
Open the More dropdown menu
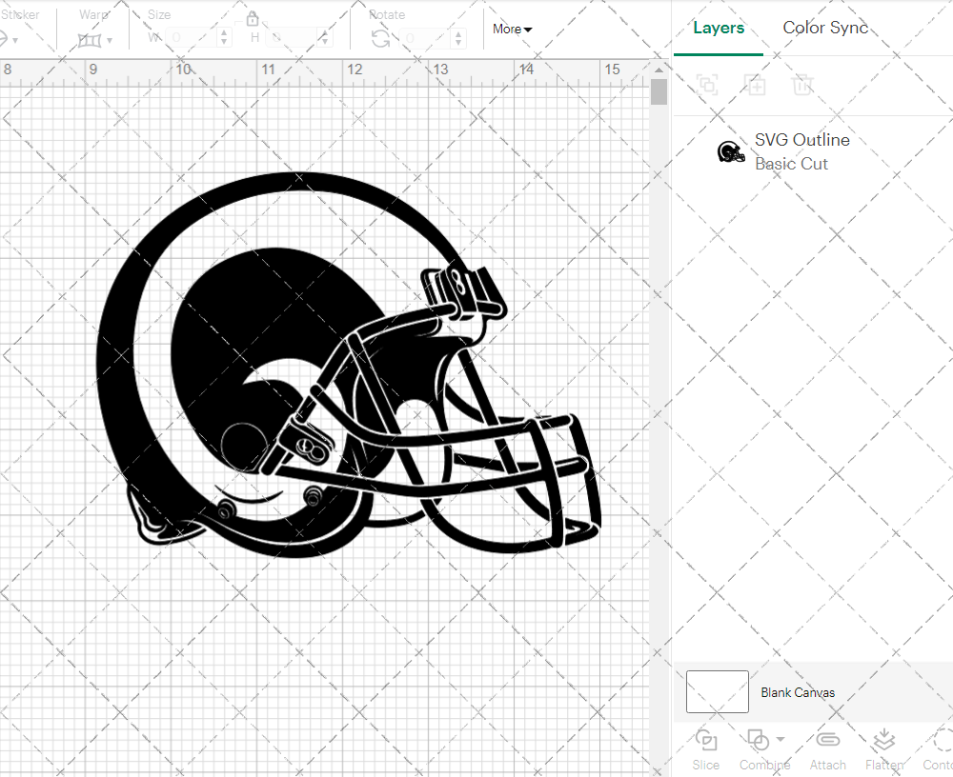513,30
